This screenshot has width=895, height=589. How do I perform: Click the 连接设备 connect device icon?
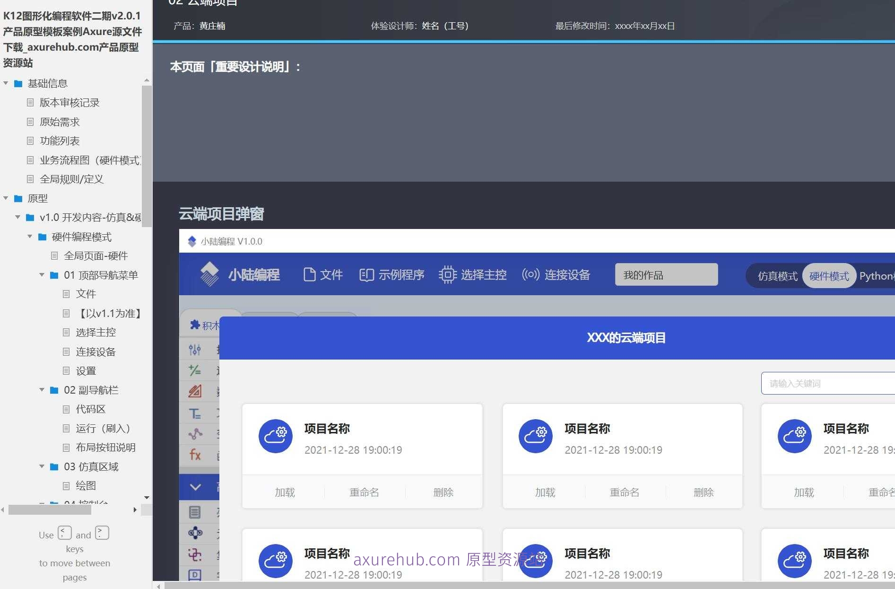point(530,274)
